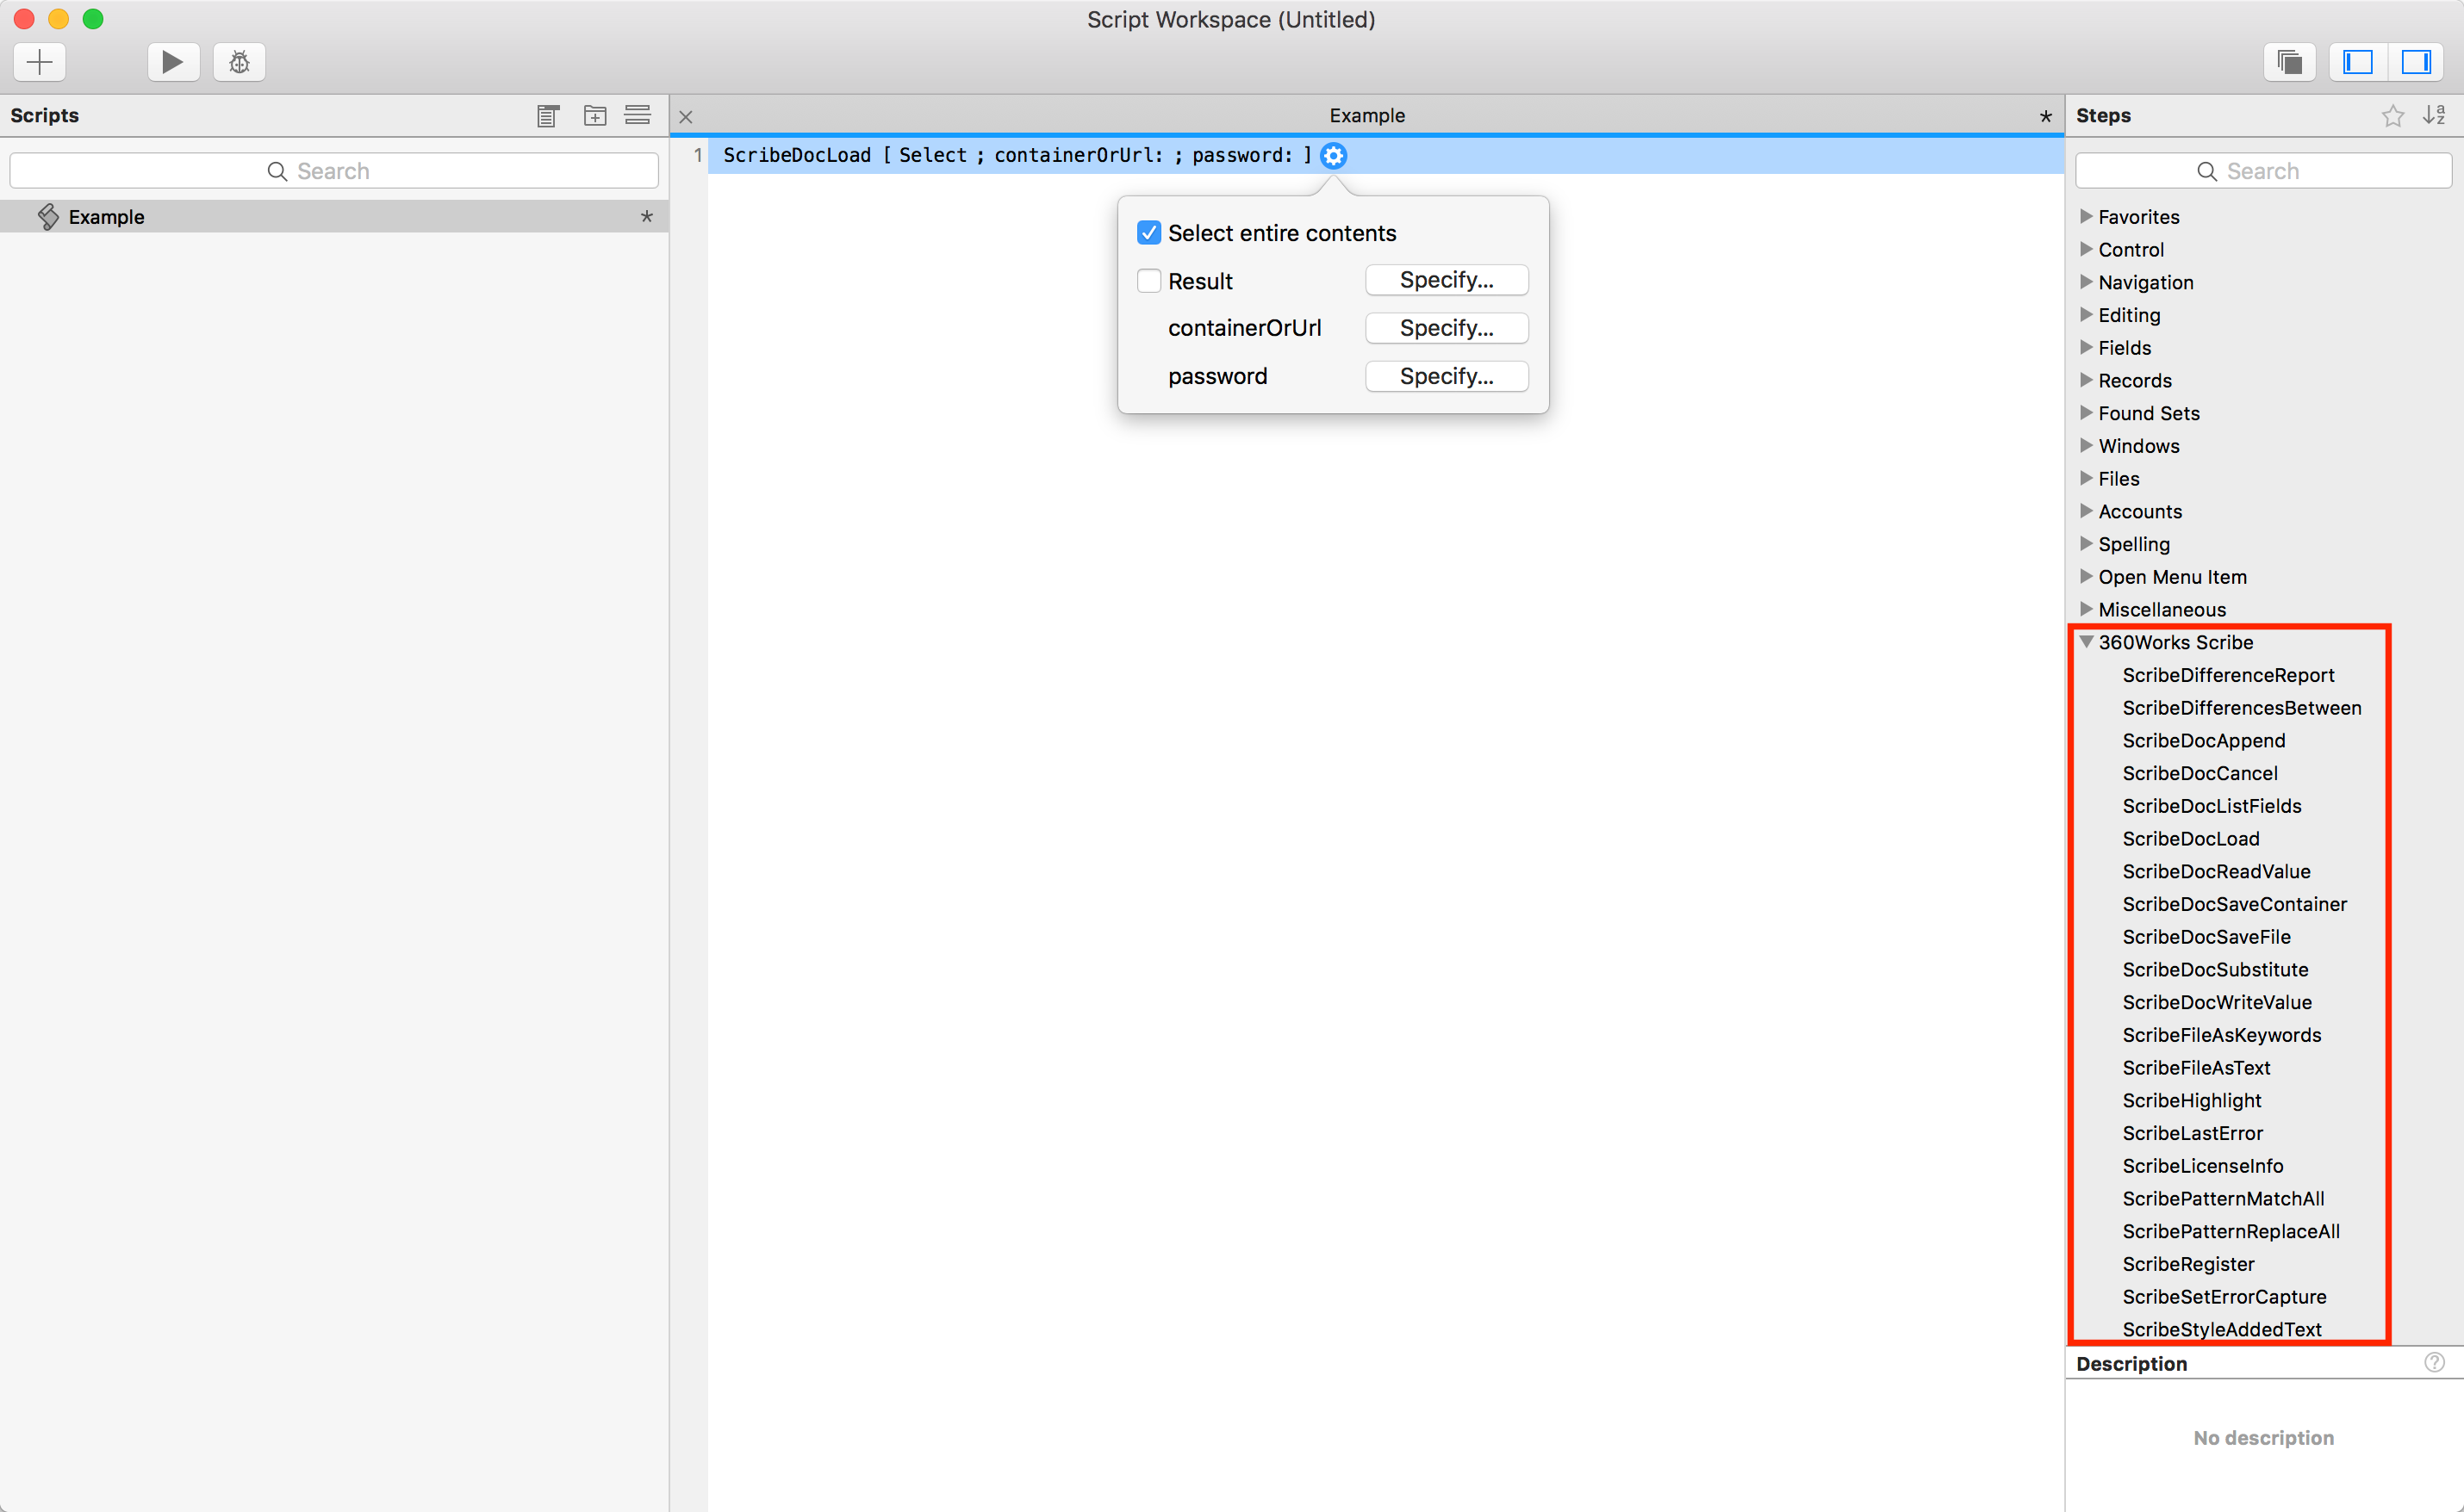Select ScribePatternMatchAll step
This screenshot has width=2464, height=1512.
click(x=2223, y=1199)
